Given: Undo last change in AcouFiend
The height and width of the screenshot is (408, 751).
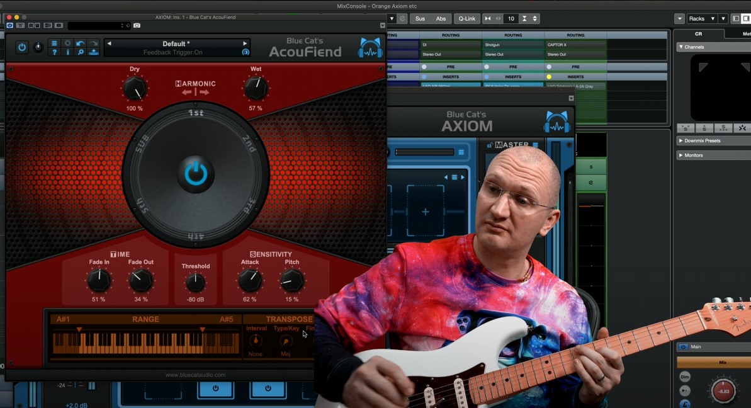Looking at the screenshot, I should [x=81, y=43].
